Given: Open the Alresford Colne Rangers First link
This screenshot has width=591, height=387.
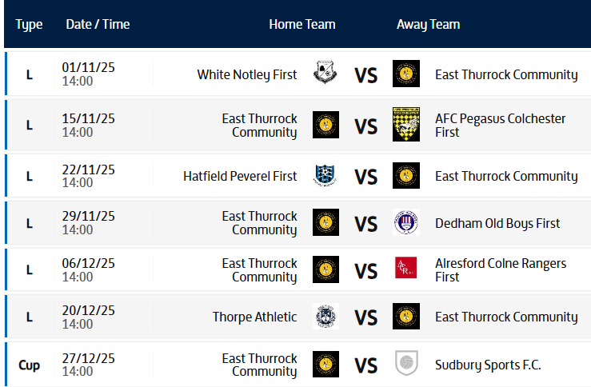Looking at the screenshot, I should (x=500, y=269).
